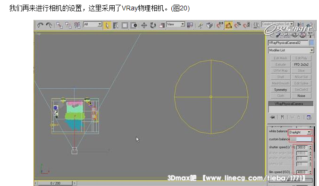The image size is (319, 186).
Task: Click the Shell modifier button
Action: 280,77
